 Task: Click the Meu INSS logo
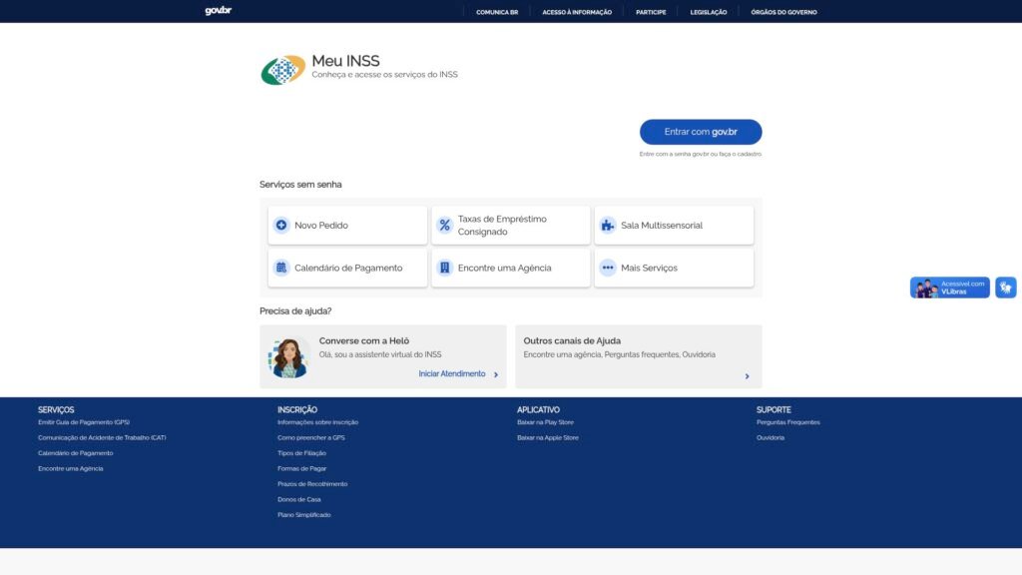click(283, 70)
